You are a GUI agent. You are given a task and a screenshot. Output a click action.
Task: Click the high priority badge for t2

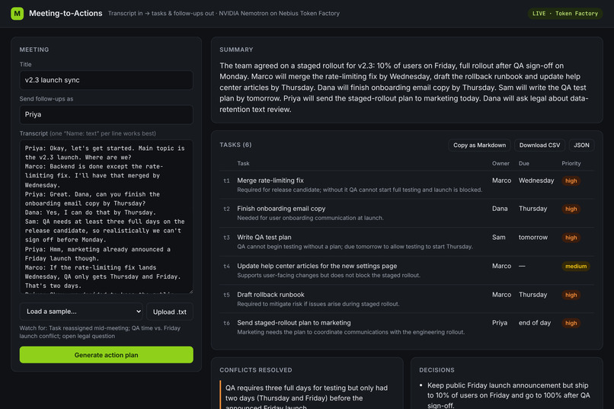coord(571,209)
